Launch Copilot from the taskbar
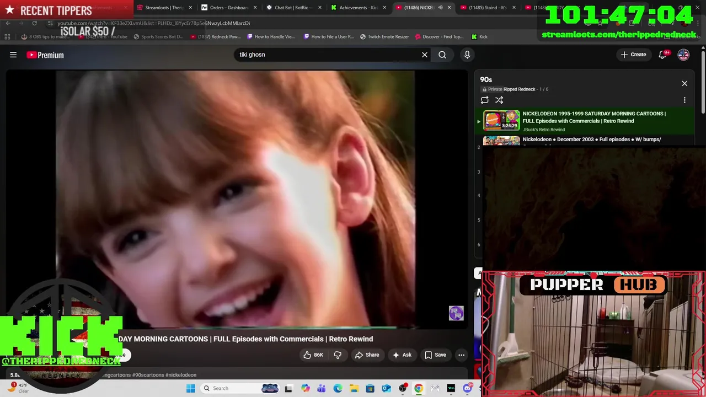Viewport: 706px width, 397px height. pyautogui.click(x=306, y=389)
